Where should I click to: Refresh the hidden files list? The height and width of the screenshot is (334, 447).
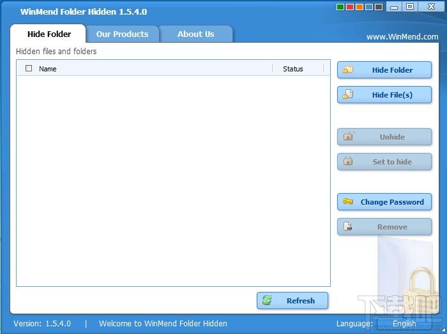click(x=292, y=300)
